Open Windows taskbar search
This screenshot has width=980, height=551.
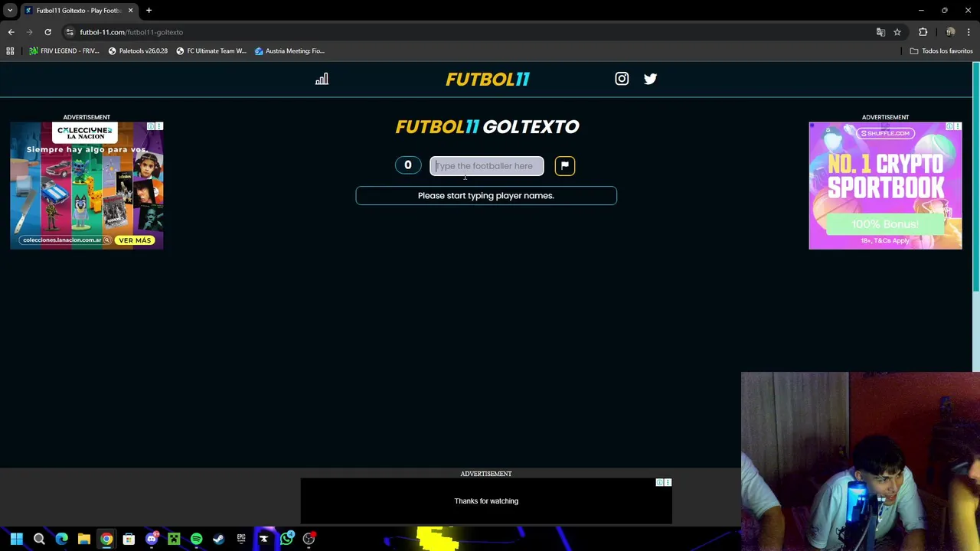(39, 539)
